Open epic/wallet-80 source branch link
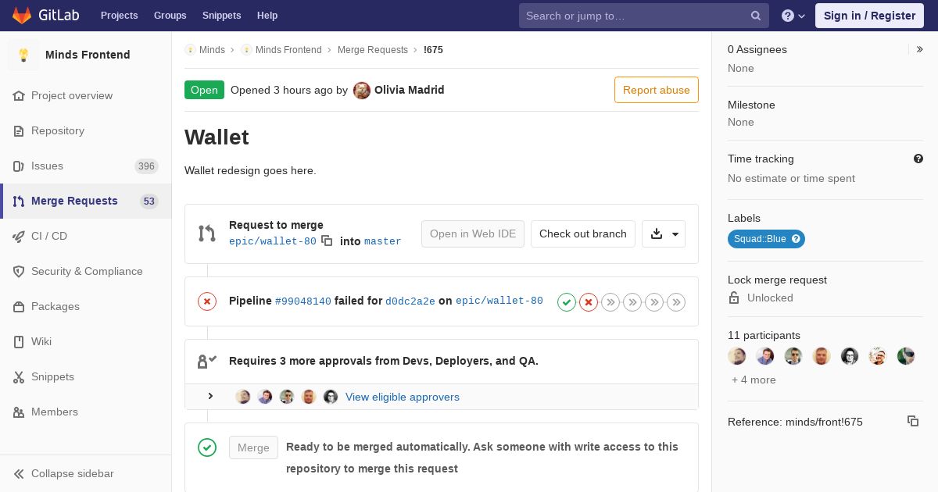938x492 pixels. coord(273,241)
